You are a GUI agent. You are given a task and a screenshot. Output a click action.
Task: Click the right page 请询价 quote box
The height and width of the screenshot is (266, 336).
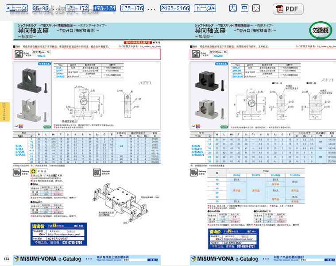pos(234,239)
